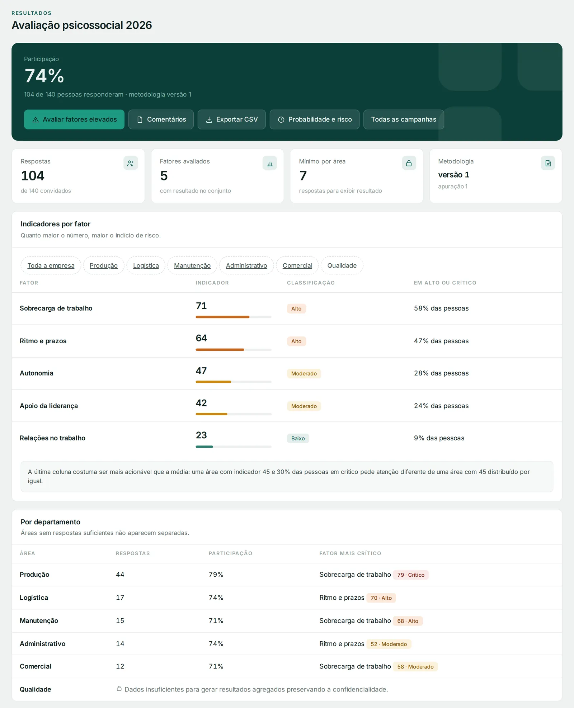Click the 52 · Moderado badge for Administrativo

click(x=389, y=644)
